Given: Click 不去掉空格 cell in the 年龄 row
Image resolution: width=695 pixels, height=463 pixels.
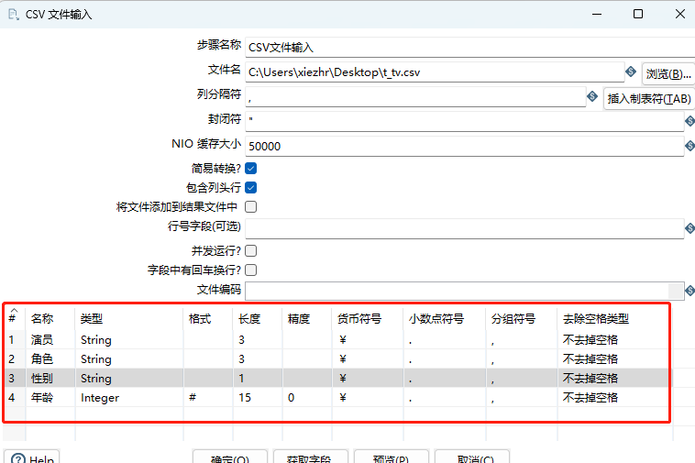Looking at the screenshot, I should tap(613, 397).
